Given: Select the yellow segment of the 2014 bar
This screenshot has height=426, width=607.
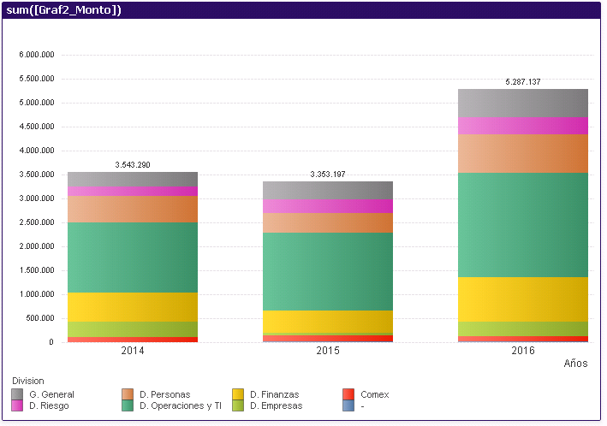Looking at the screenshot, I should 133,307.
